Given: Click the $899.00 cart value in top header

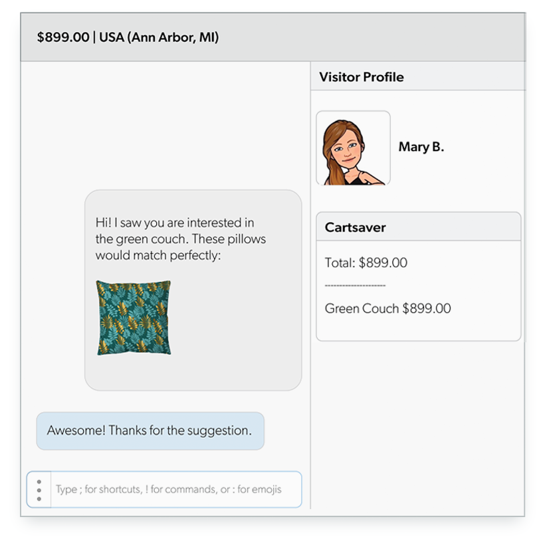Looking at the screenshot, I should pos(63,37).
